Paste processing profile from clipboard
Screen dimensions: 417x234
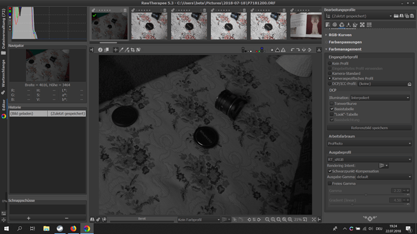(412, 16)
